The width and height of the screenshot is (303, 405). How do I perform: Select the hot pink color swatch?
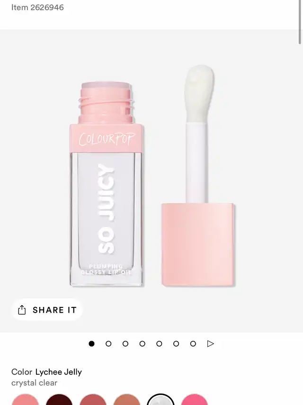194,400
